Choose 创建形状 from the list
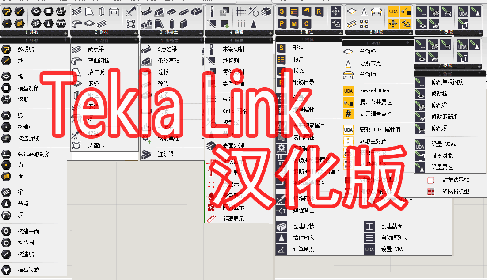 pos(304,226)
